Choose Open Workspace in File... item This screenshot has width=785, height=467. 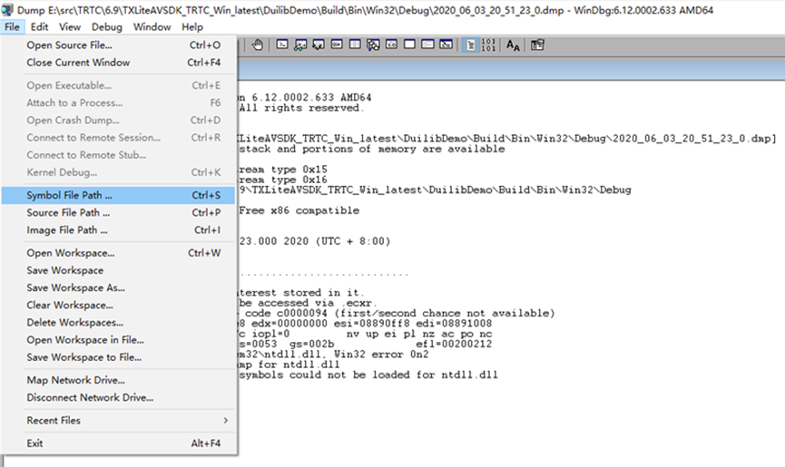click(119, 340)
